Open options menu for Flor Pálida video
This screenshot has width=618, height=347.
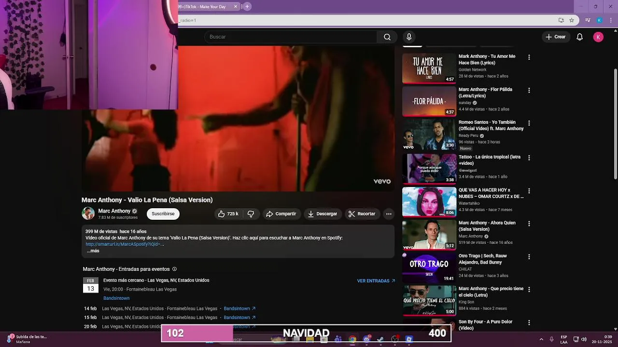coord(529,91)
